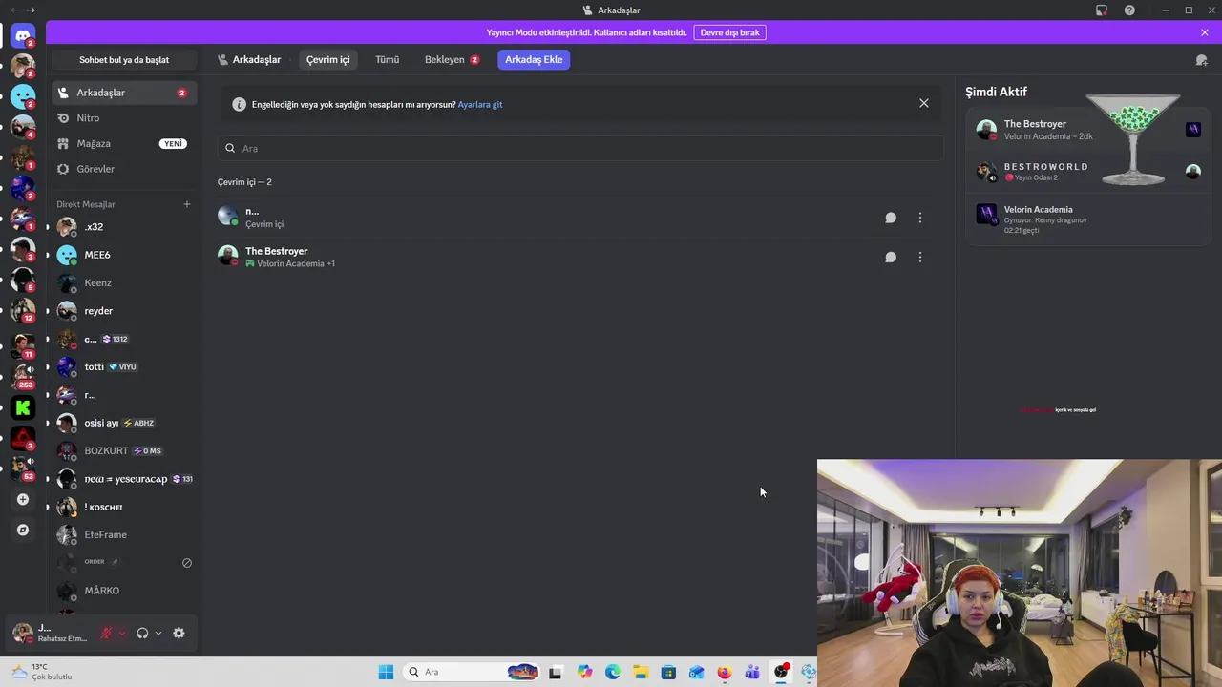1222x687 pixels.
Task: Open weather widget showing 13°C
Action: 42,672
